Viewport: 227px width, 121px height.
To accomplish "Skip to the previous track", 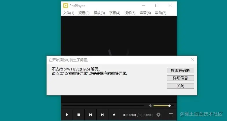I will [x=91, y=115].
